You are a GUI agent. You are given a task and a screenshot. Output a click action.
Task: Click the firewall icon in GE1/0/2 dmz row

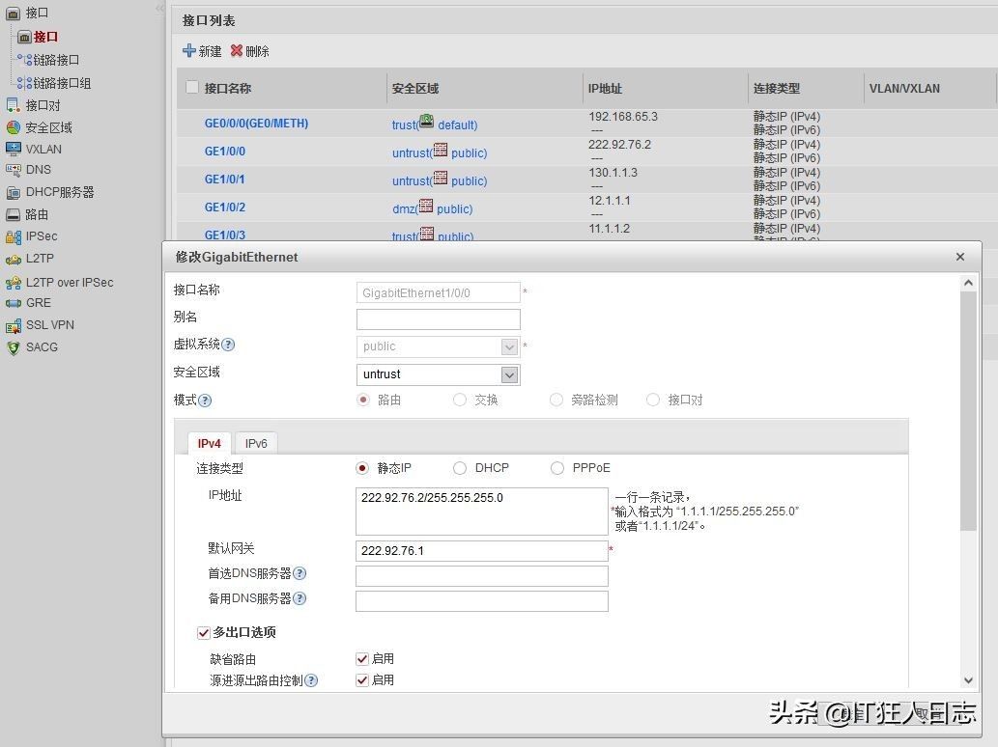[426, 206]
